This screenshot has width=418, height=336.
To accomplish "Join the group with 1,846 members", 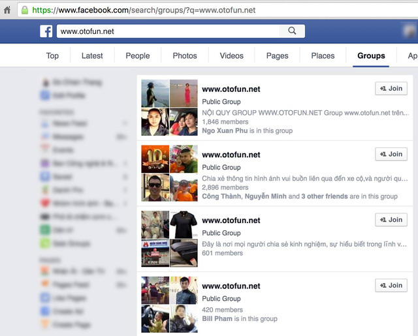I will (391, 89).
